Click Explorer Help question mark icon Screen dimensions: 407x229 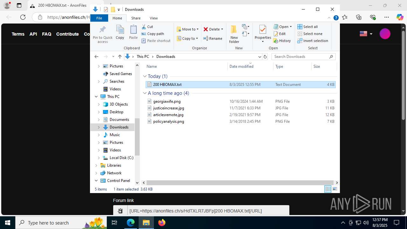336,18
